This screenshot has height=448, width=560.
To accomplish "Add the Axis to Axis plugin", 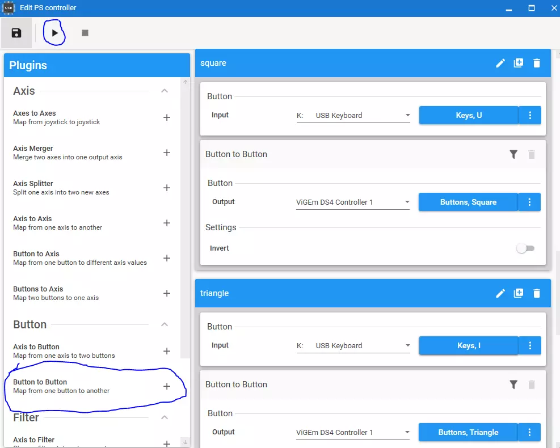I will (x=166, y=223).
